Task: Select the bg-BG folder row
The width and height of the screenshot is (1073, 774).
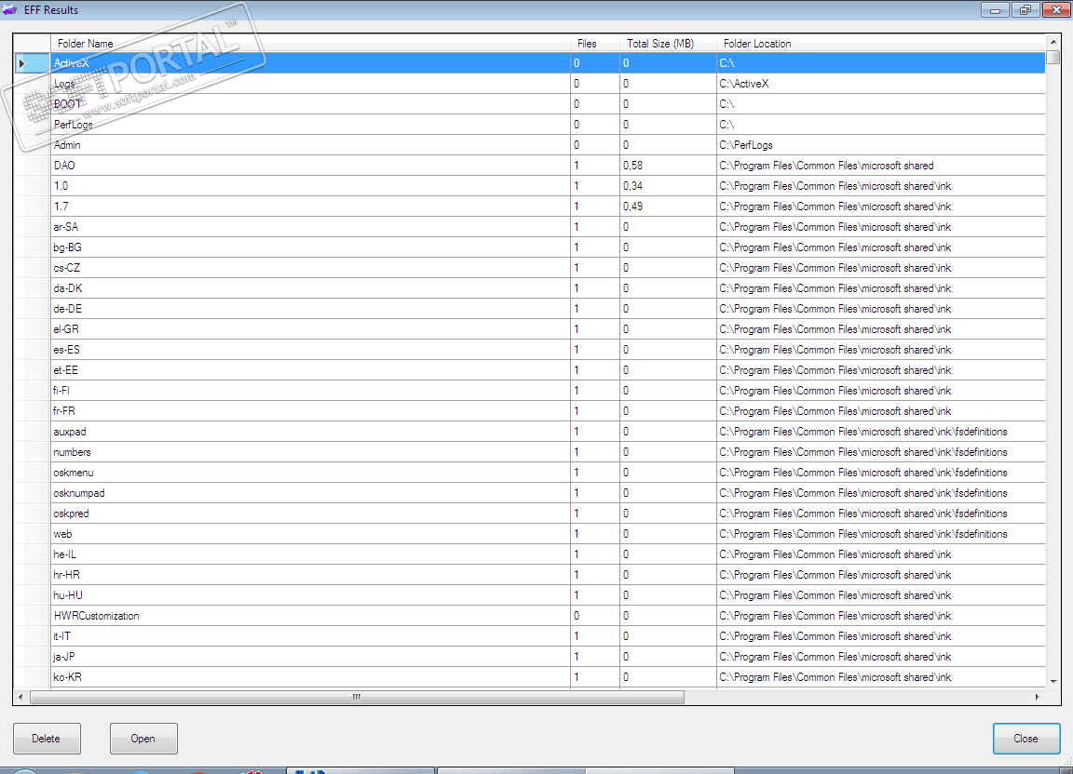Action: click(530, 247)
